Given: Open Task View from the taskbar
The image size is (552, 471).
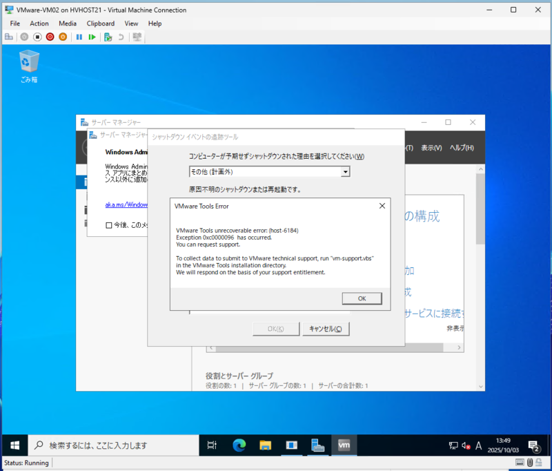Looking at the screenshot, I should click(x=212, y=445).
